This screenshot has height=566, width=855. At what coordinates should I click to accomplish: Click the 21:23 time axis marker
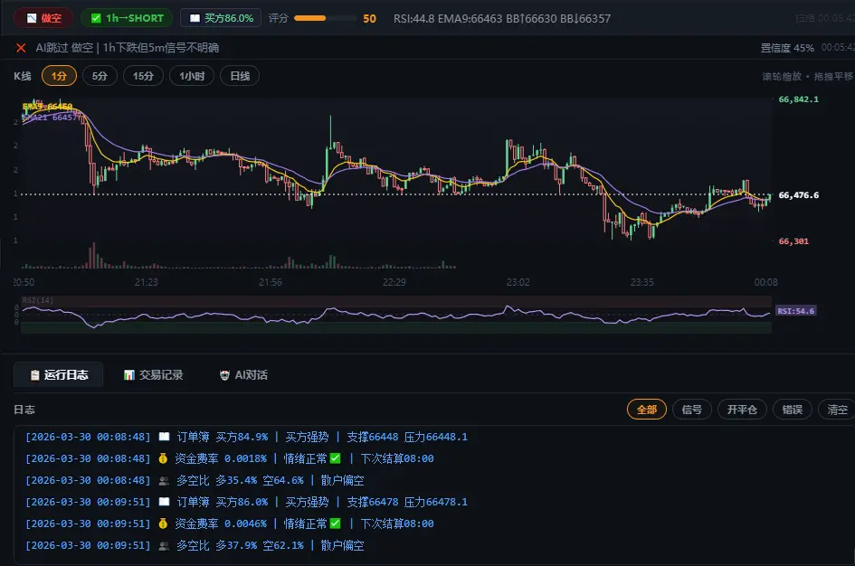(147, 282)
